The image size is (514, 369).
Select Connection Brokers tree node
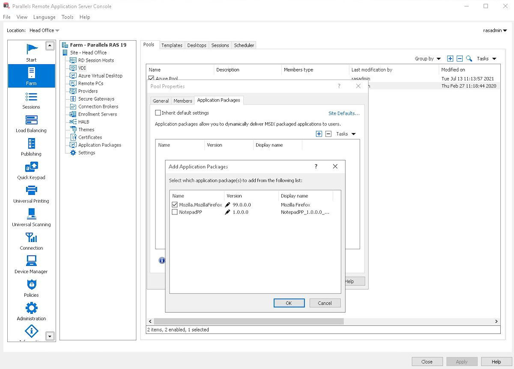(98, 107)
